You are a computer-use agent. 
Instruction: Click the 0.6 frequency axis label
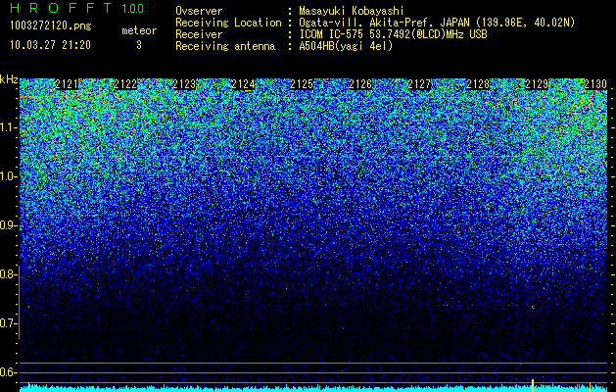click(8, 372)
